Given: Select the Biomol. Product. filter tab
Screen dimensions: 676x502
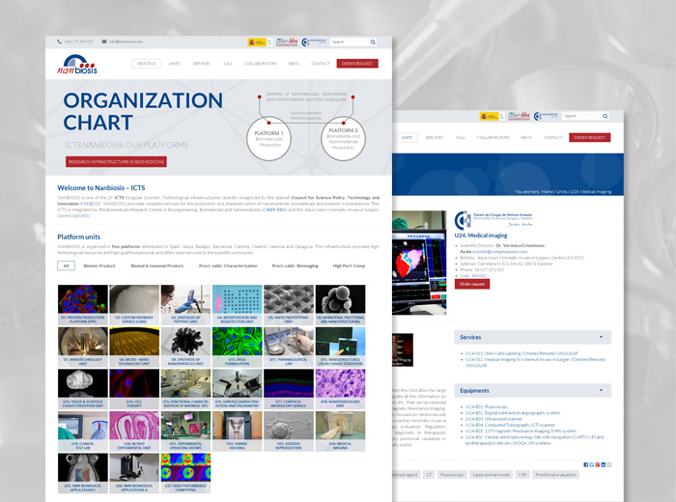Looking at the screenshot, I should tap(99, 265).
